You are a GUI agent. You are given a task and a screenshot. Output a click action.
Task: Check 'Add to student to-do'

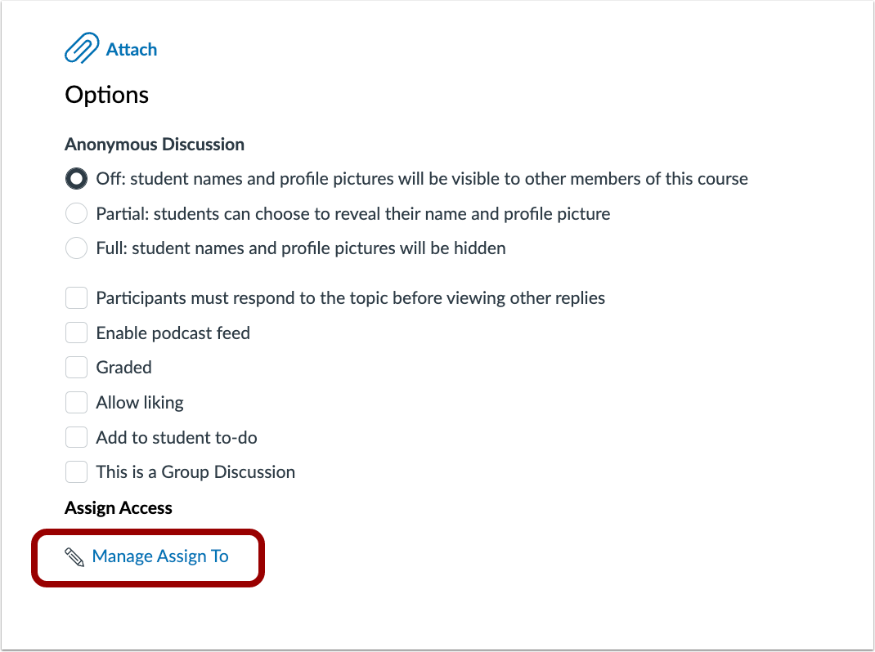click(75, 437)
